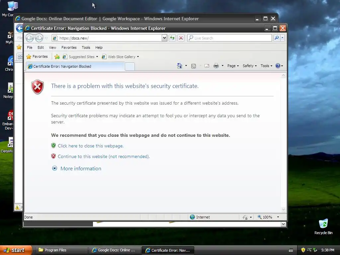Click the yellow security shield tray icon
This screenshot has width=340, height=255.
(303, 250)
